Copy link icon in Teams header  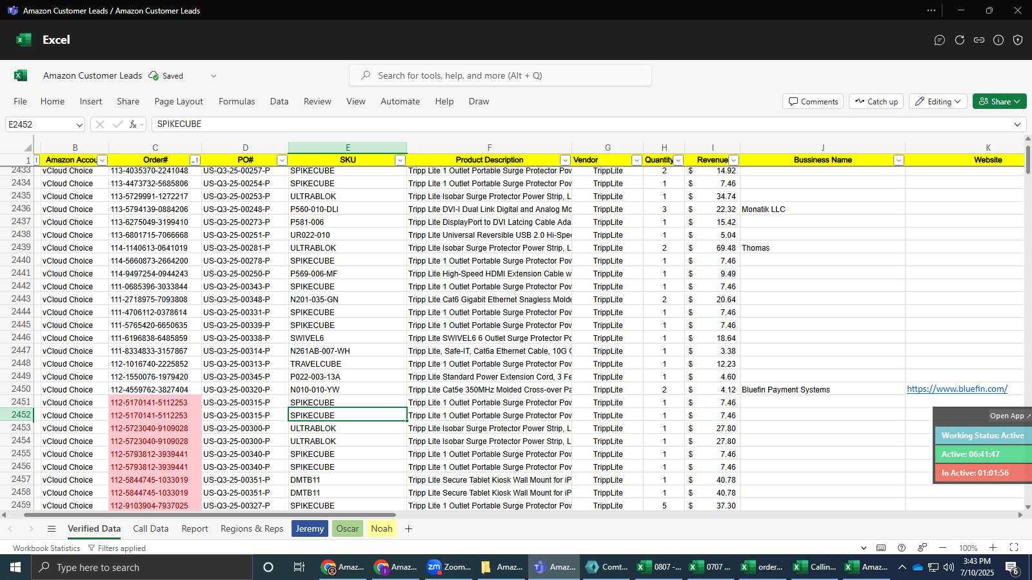click(979, 40)
